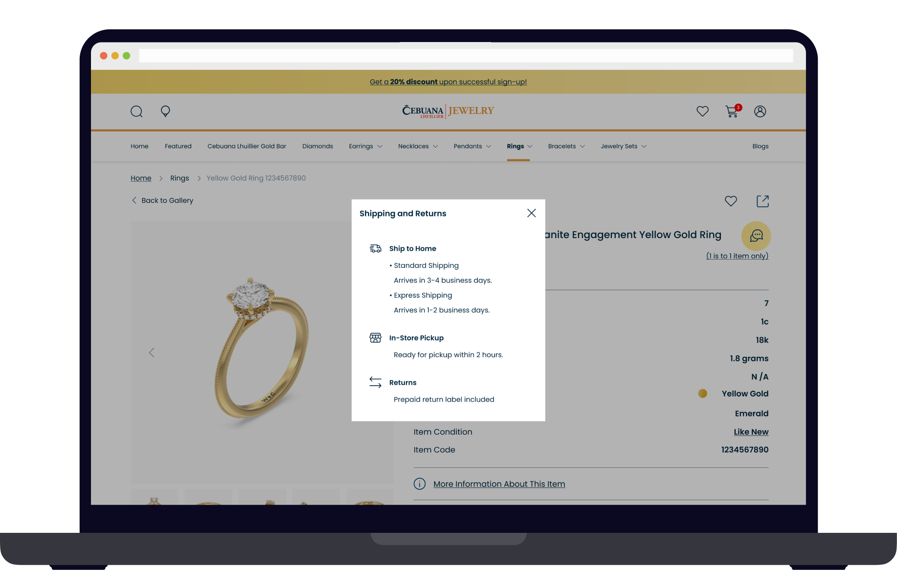Open the Bracelets dropdown menu
Image resolution: width=897 pixels, height=570 pixels.
pos(566,146)
